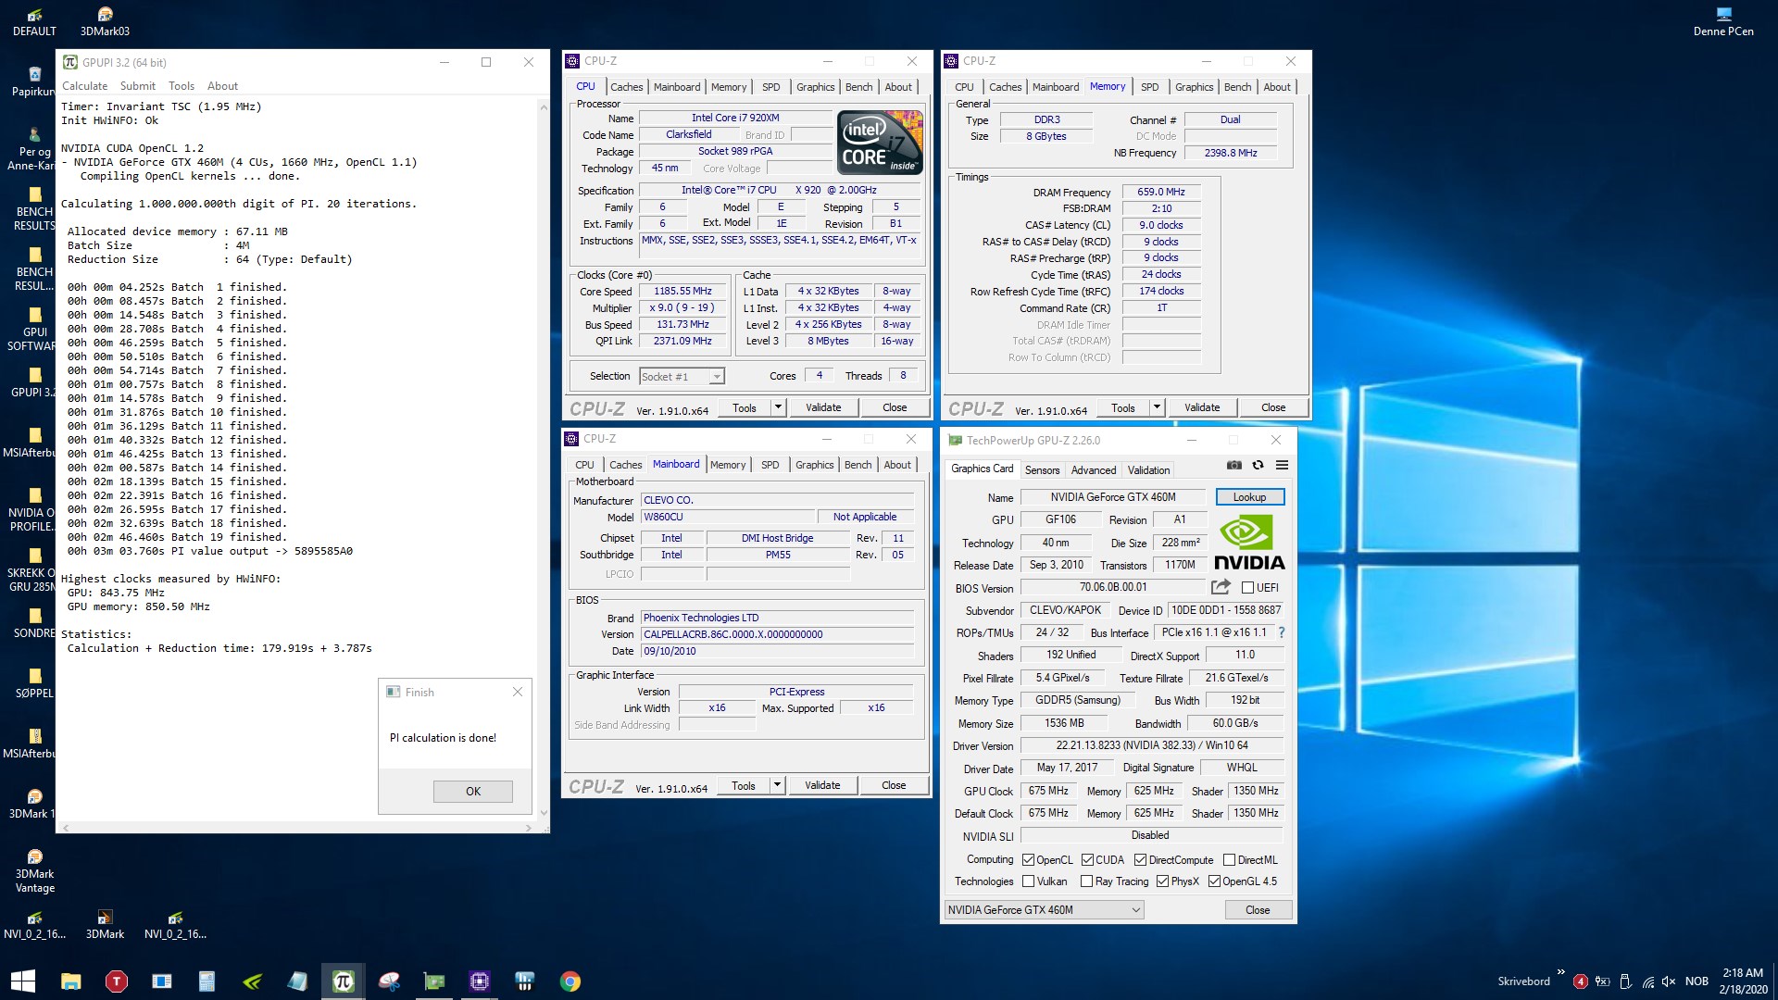Toggle the PhysX checkbox

pos(1162,881)
